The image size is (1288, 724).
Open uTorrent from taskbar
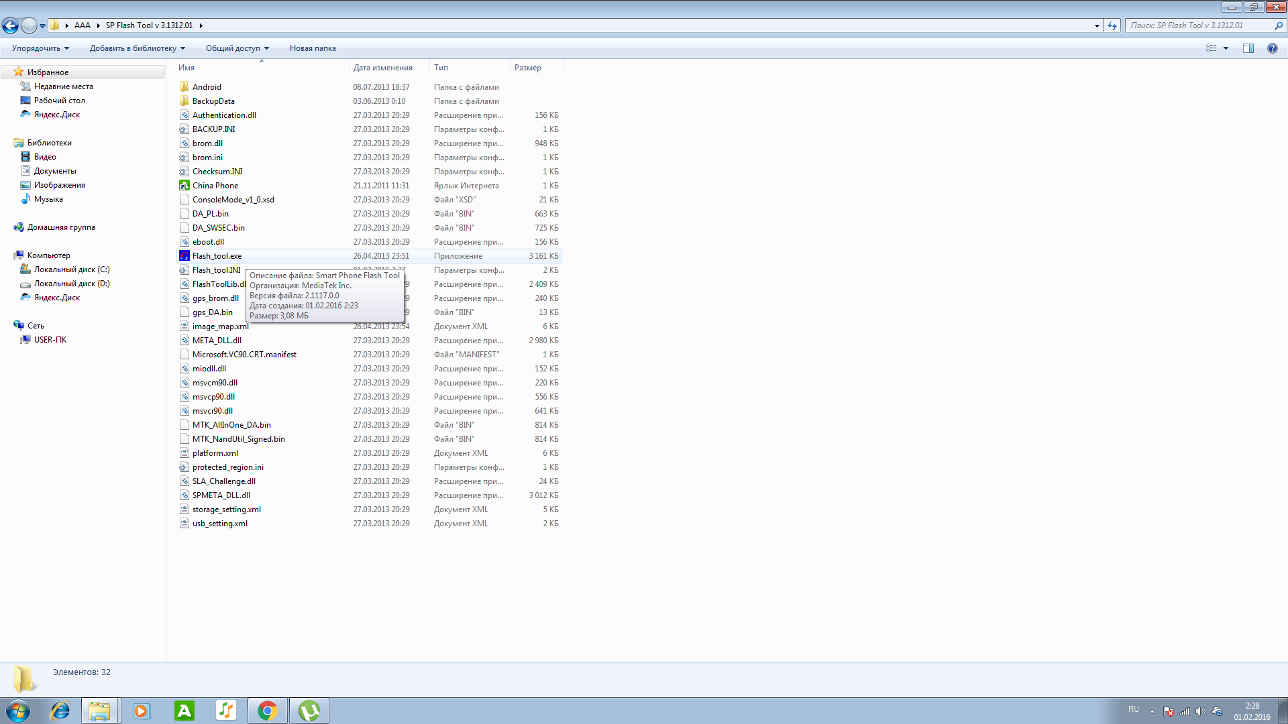(x=309, y=711)
